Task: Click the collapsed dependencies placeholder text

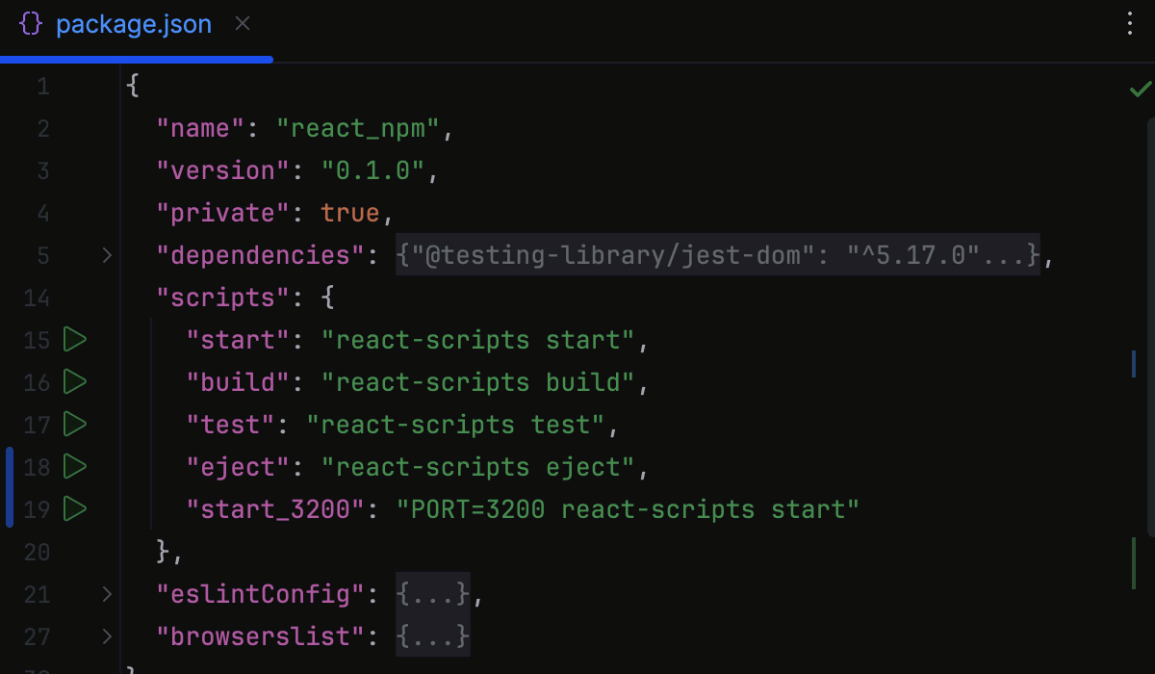Action: 717,255
